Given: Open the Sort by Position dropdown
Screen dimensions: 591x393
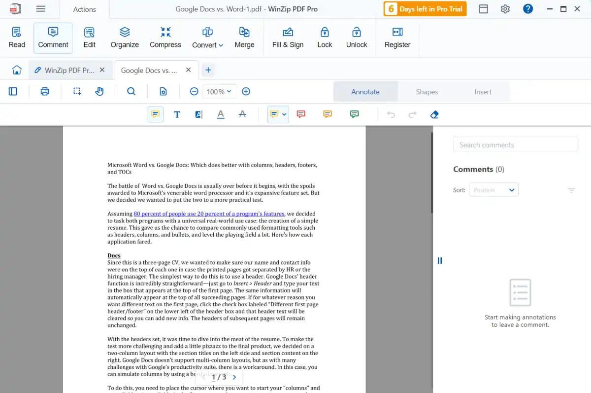Looking at the screenshot, I should click(x=493, y=190).
